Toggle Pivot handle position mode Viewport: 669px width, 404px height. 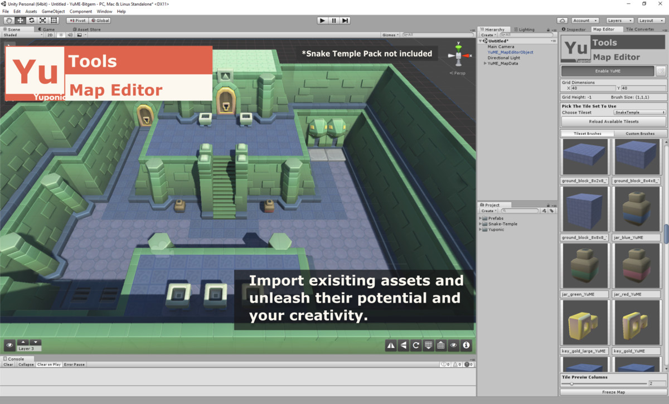77,21
